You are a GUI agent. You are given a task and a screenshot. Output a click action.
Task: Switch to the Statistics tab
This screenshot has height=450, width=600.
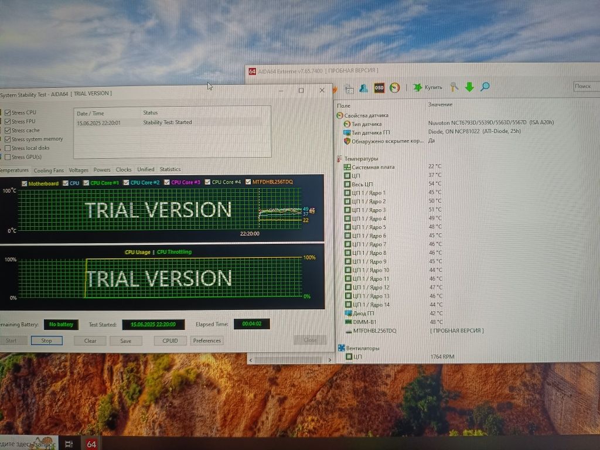point(171,169)
